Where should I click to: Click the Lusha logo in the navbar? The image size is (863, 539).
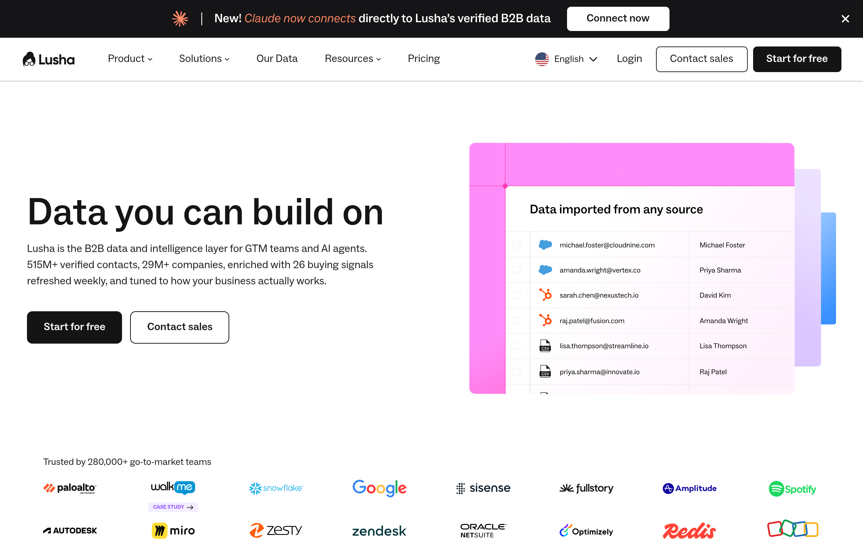point(49,59)
